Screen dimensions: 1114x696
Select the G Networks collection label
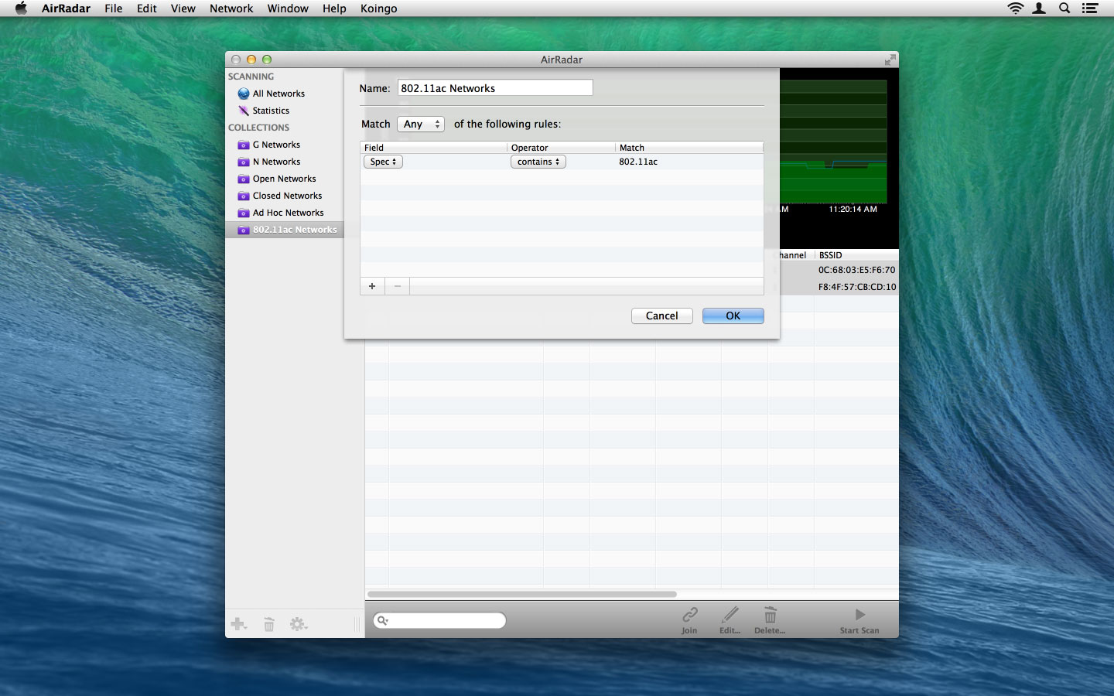pos(276,145)
